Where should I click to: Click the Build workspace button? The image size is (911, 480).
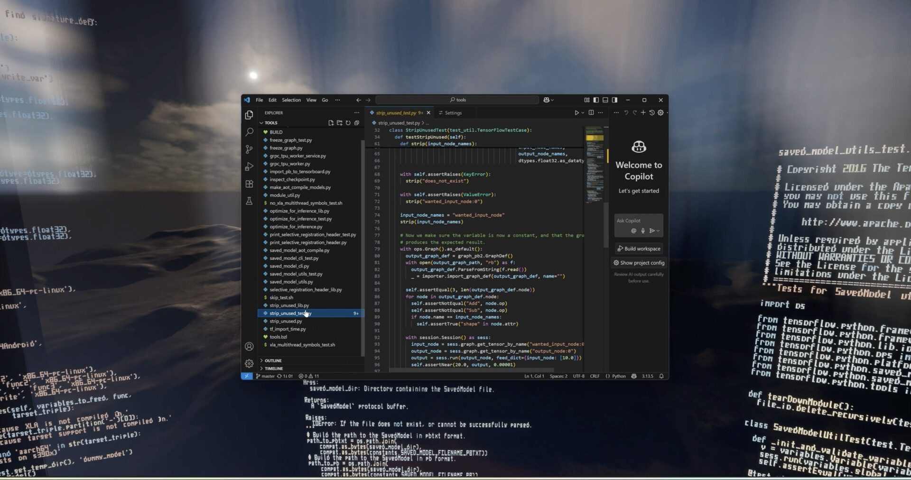pyautogui.click(x=639, y=249)
